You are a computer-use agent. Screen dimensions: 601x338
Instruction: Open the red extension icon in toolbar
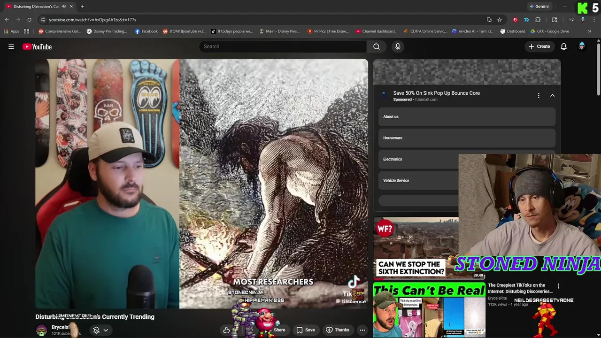tap(516, 20)
